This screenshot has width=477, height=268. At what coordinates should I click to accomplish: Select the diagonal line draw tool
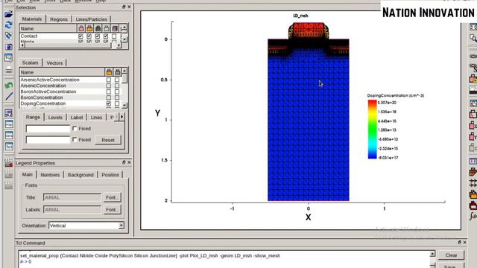coord(8,97)
